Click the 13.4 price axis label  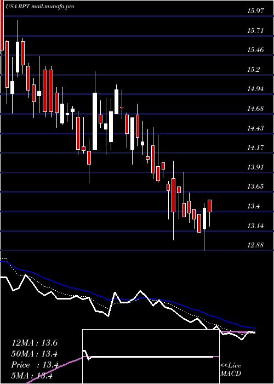tap(253, 206)
